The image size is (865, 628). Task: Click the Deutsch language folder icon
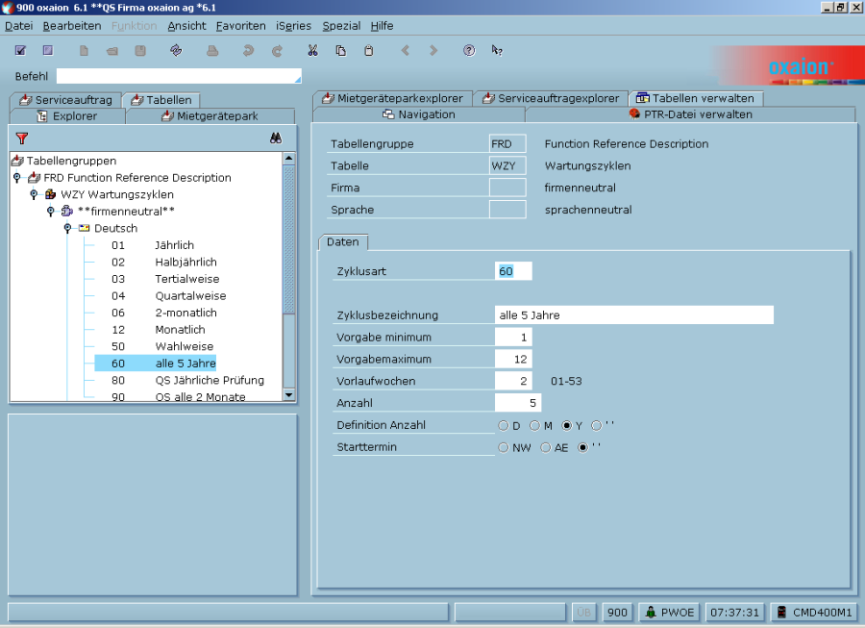coord(84,228)
